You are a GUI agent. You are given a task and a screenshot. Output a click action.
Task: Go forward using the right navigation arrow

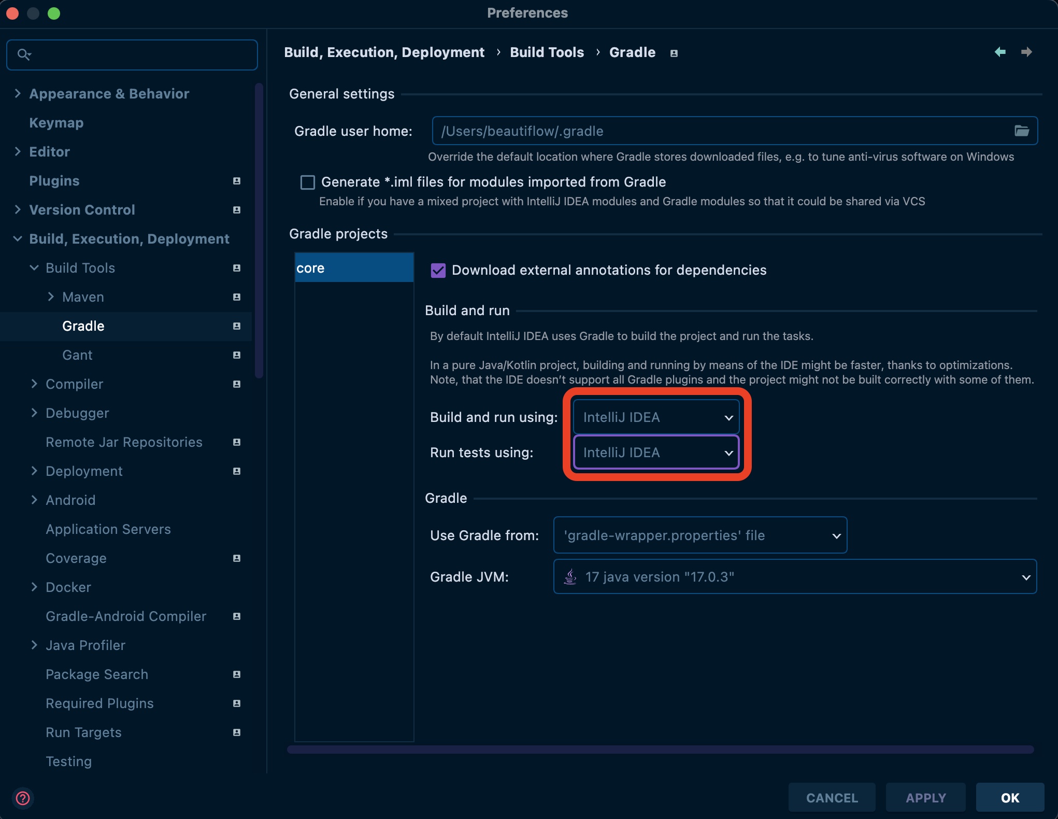[x=1026, y=52]
